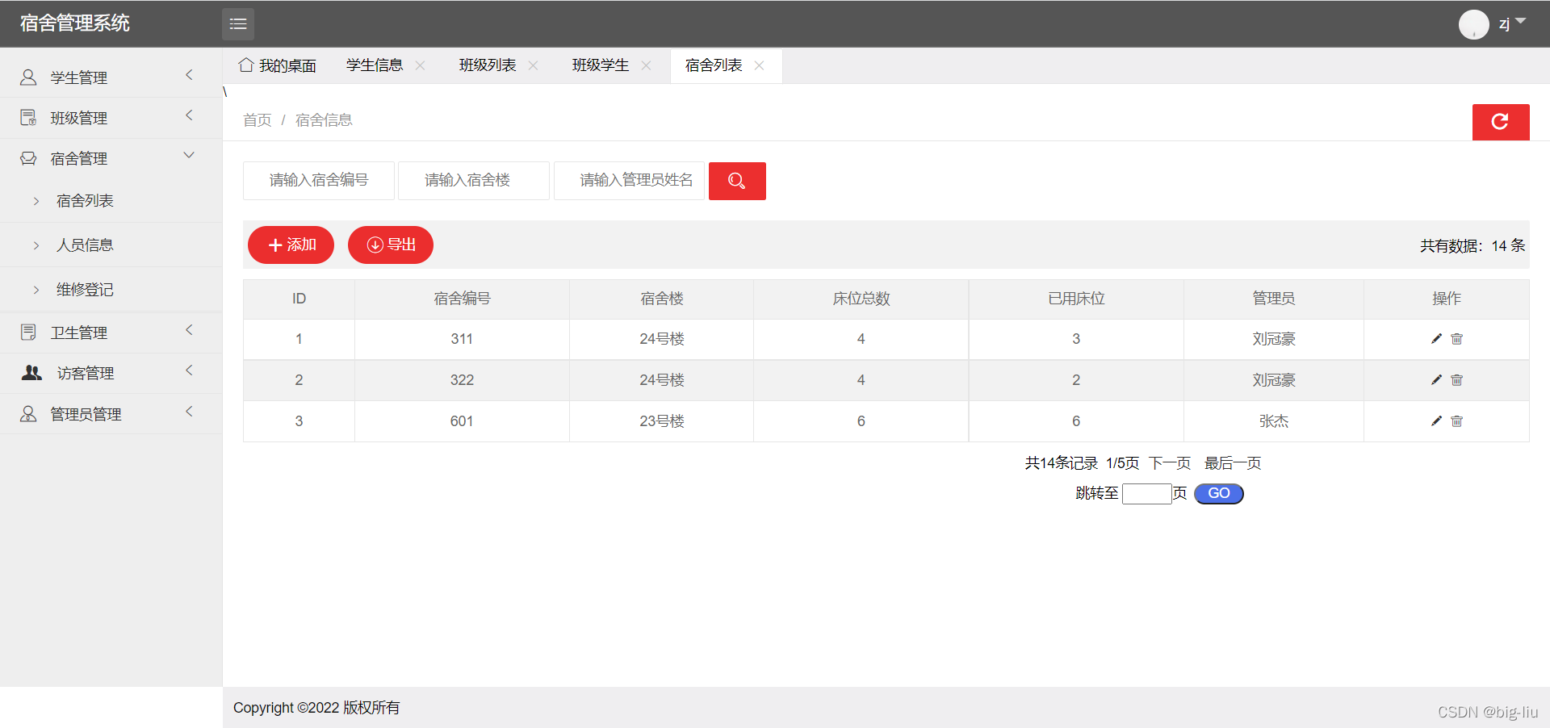Image resolution: width=1550 pixels, height=728 pixels.
Task: Edit dormitory 322 with the pencil icon
Action: click(x=1436, y=380)
